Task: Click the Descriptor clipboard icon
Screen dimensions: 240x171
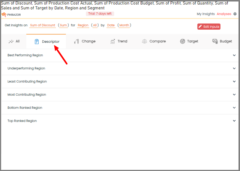Action: click(37, 42)
